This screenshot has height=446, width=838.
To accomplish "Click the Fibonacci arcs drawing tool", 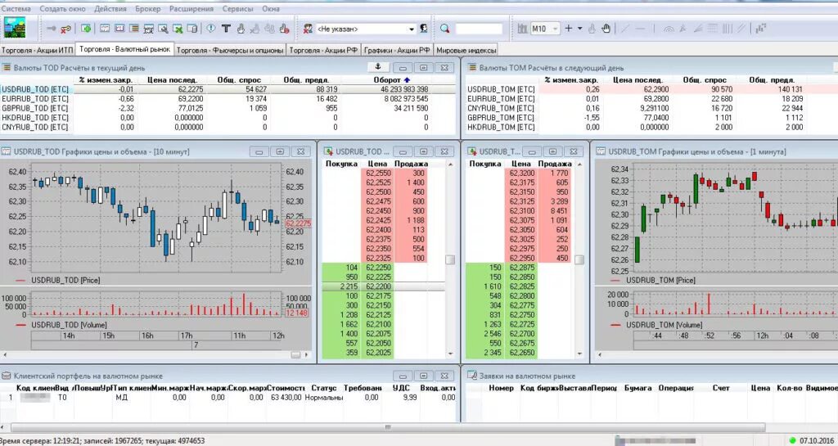I will tap(669, 29).
